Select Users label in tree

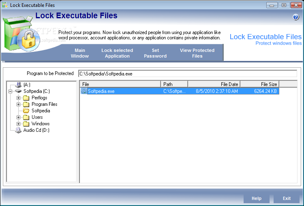point(37,117)
